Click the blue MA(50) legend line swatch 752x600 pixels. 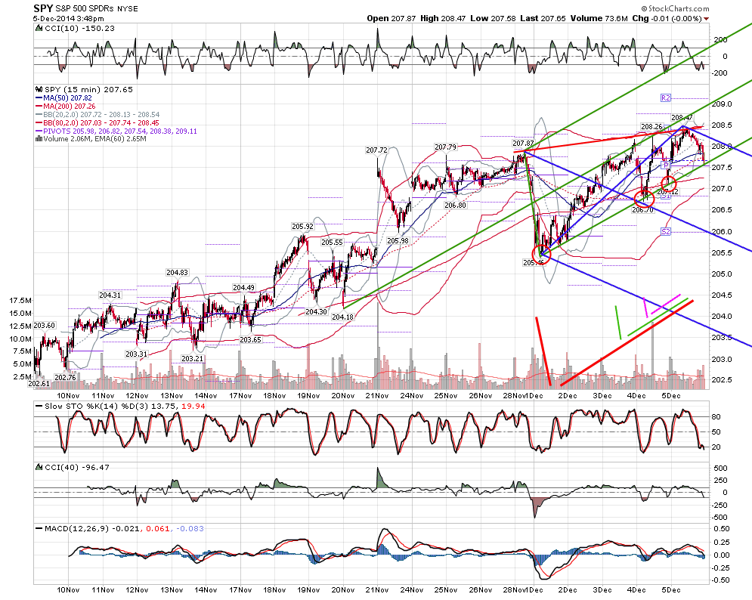(x=39, y=97)
